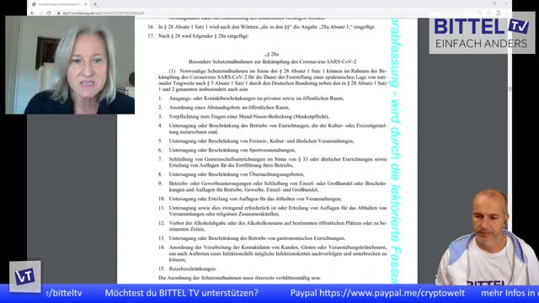Click the "Möchtest du BITTEL TV unterstützen?" ticker text

182,293
